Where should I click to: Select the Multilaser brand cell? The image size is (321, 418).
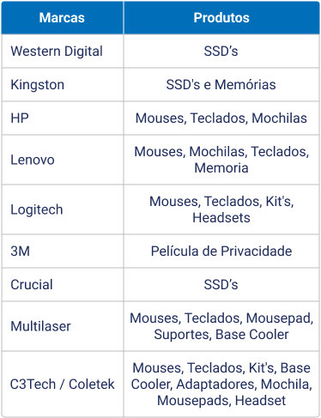pyautogui.click(x=63, y=326)
